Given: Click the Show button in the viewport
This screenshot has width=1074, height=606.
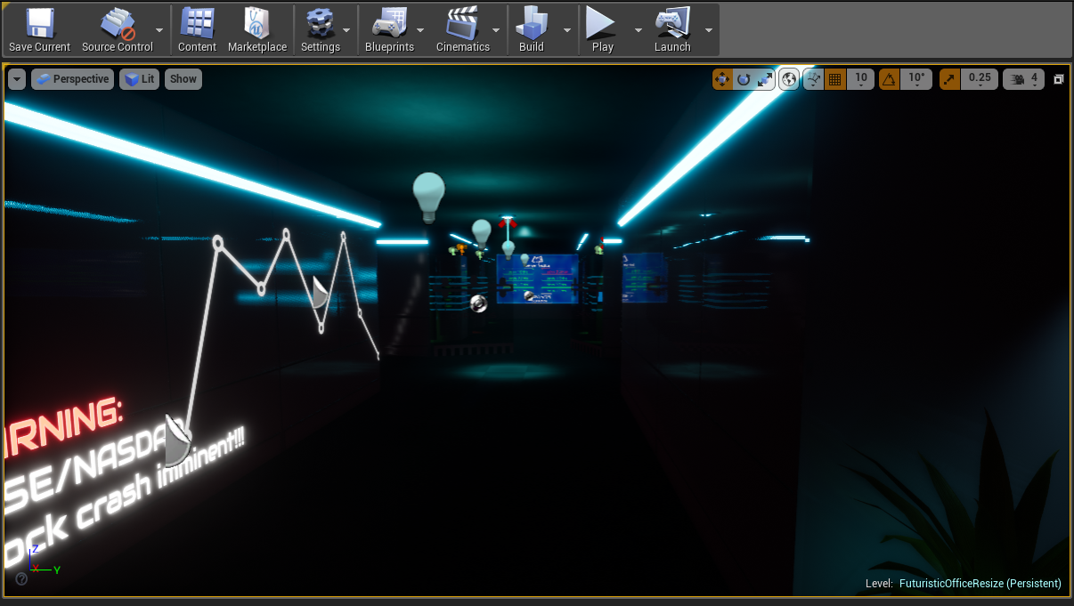Looking at the screenshot, I should pos(183,79).
